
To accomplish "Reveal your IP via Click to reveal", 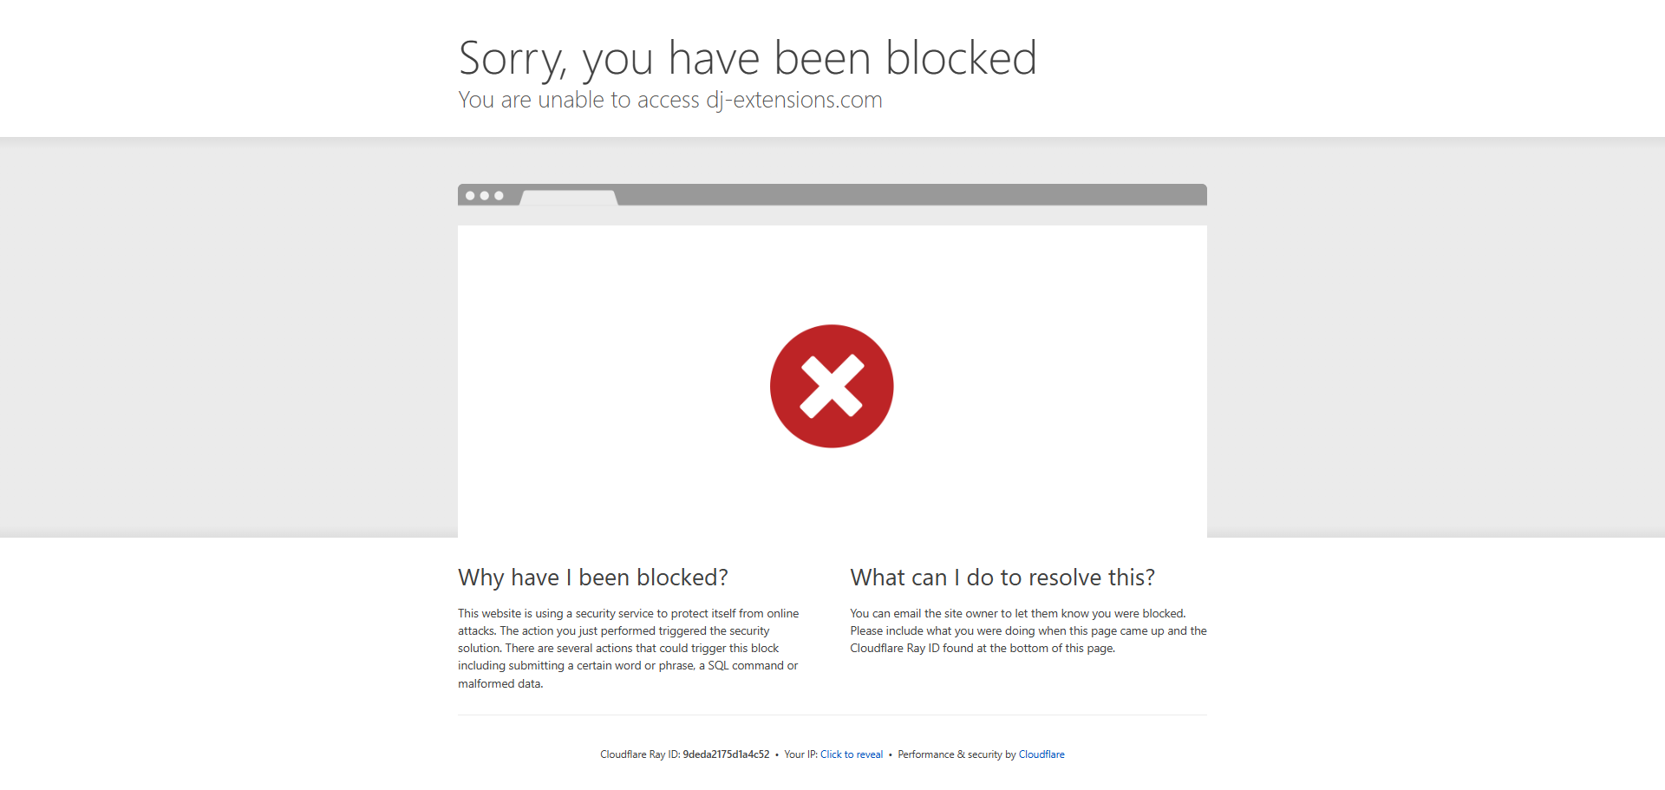I will (x=852, y=754).
